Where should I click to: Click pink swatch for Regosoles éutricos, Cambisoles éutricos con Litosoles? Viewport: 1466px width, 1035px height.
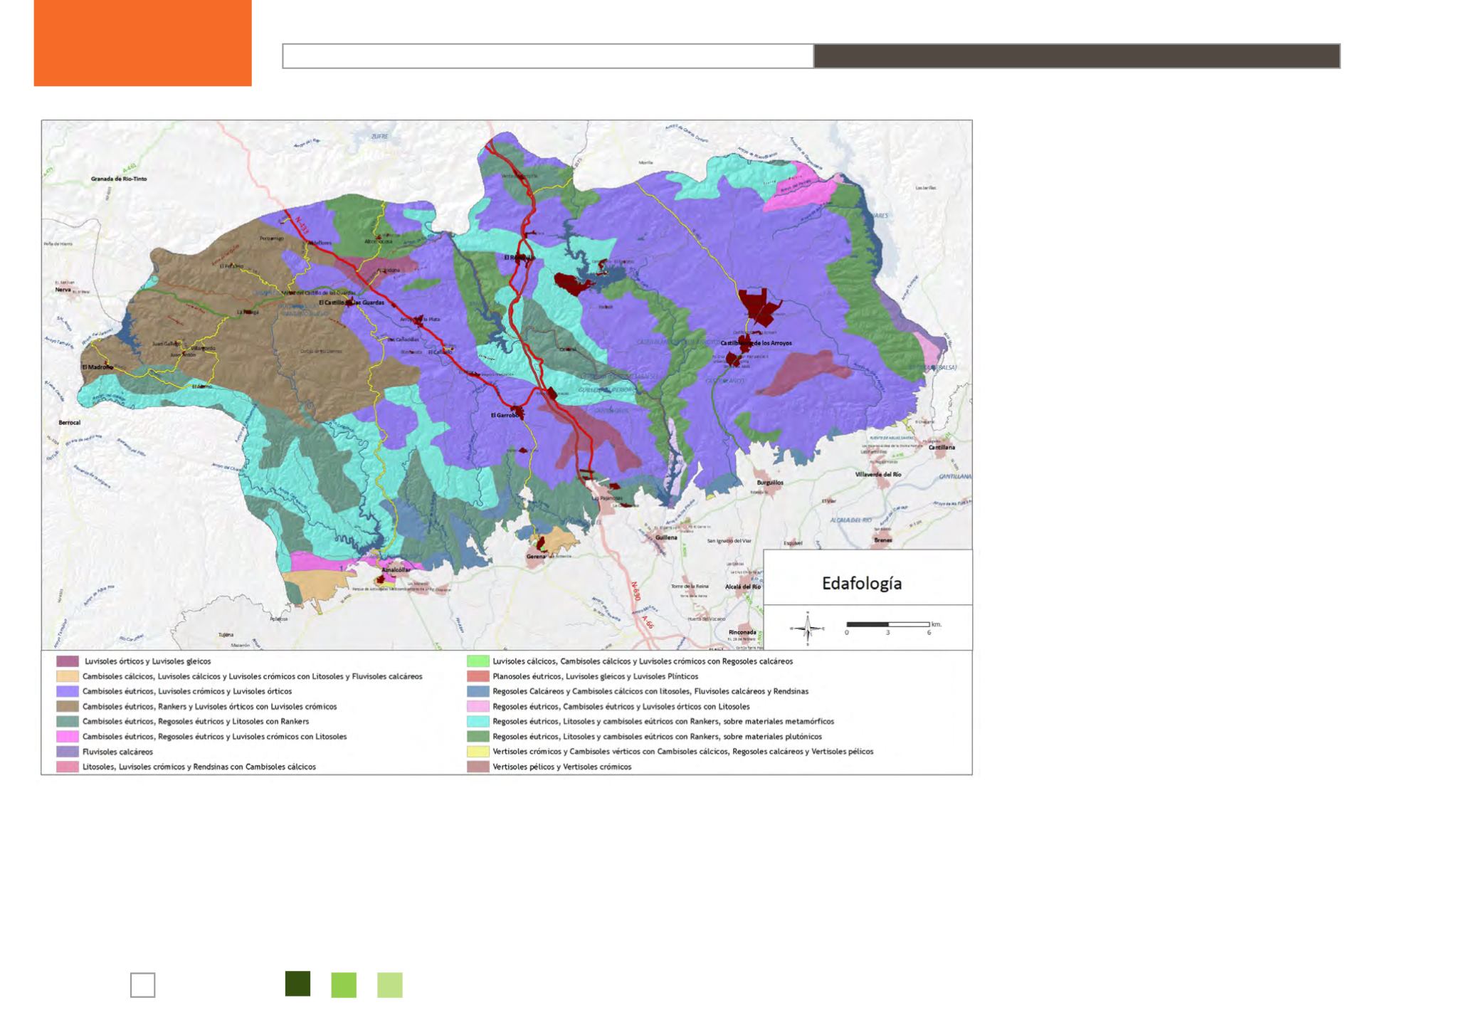478,707
